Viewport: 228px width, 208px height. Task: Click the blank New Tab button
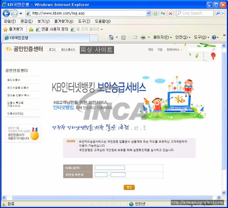click(94, 38)
